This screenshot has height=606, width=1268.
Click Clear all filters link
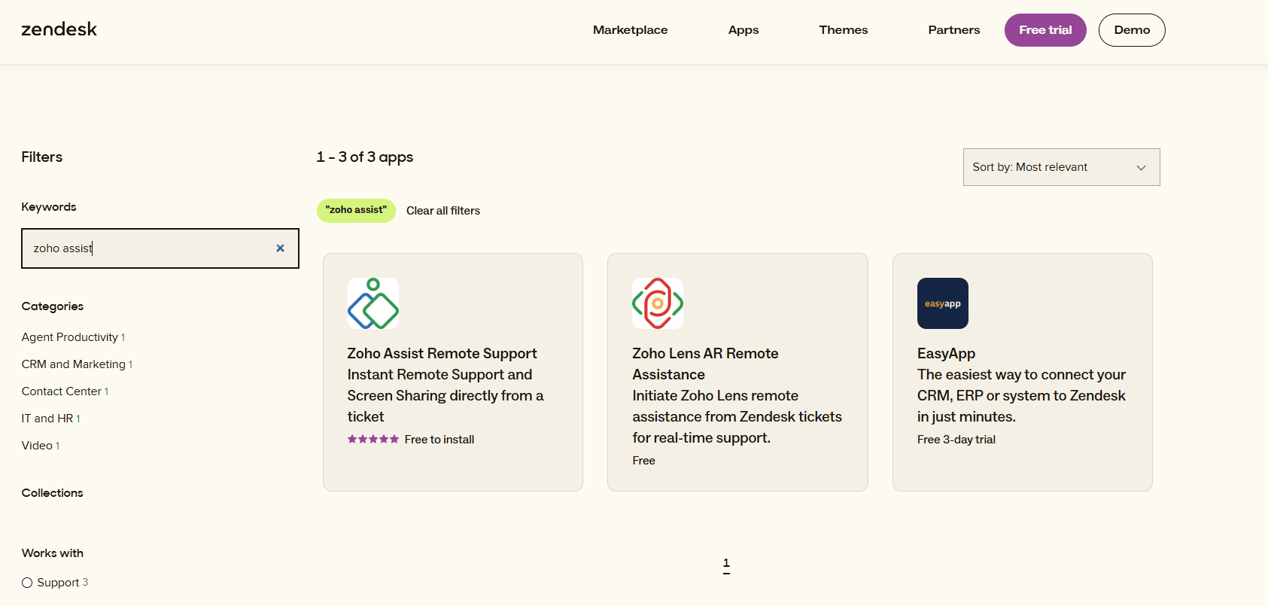[x=442, y=211]
